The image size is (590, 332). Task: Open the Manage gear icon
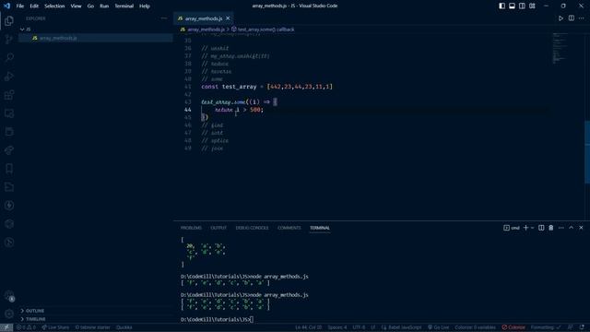(9, 314)
